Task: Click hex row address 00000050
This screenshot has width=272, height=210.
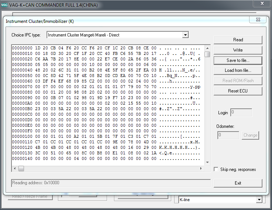Action: pyautogui.click(x=22, y=76)
